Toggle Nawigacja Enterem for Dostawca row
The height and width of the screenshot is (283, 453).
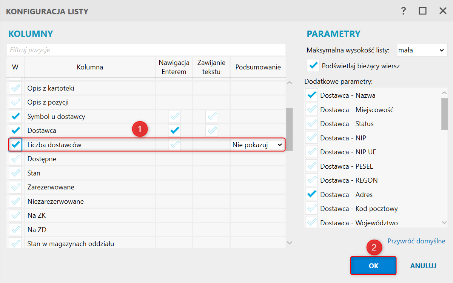(x=174, y=131)
